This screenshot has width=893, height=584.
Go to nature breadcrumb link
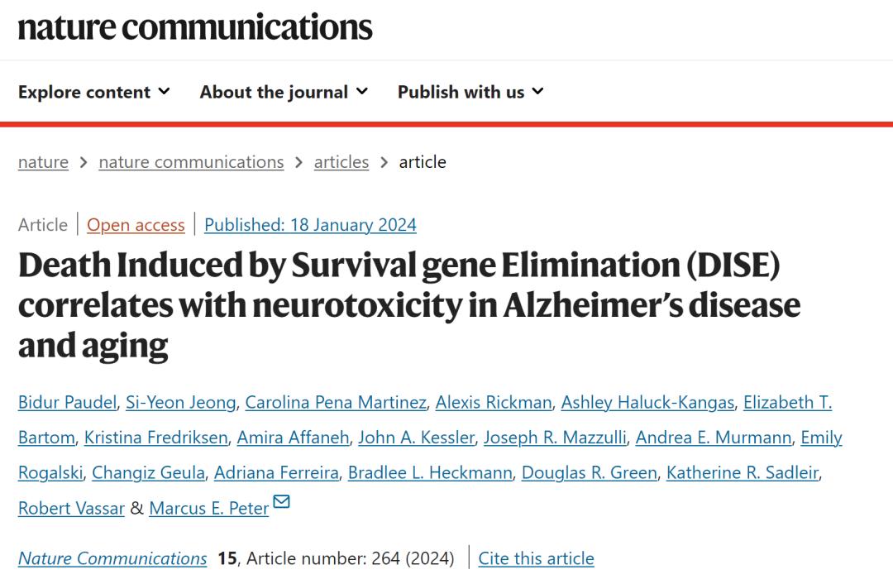coord(43,162)
